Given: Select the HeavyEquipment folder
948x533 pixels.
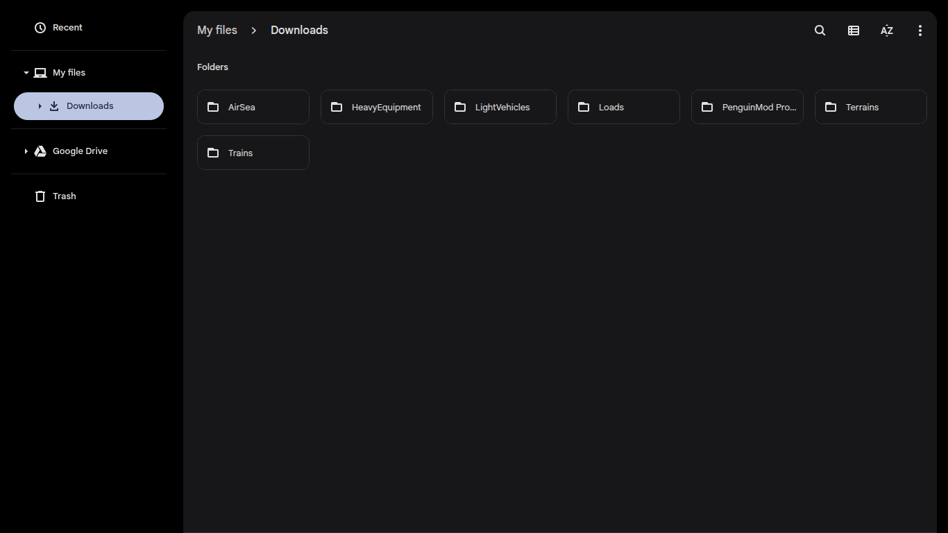Looking at the screenshot, I should pyautogui.click(x=377, y=107).
